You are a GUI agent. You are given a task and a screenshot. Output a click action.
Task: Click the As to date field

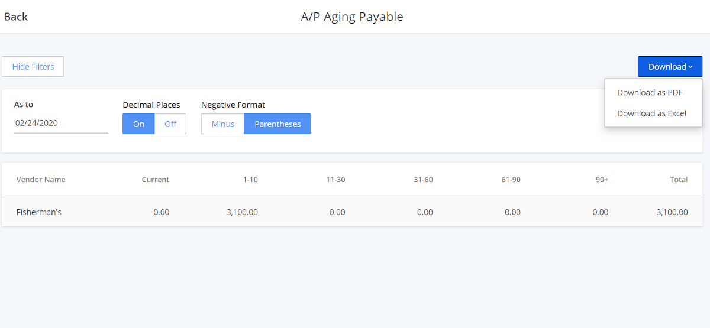coord(61,124)
